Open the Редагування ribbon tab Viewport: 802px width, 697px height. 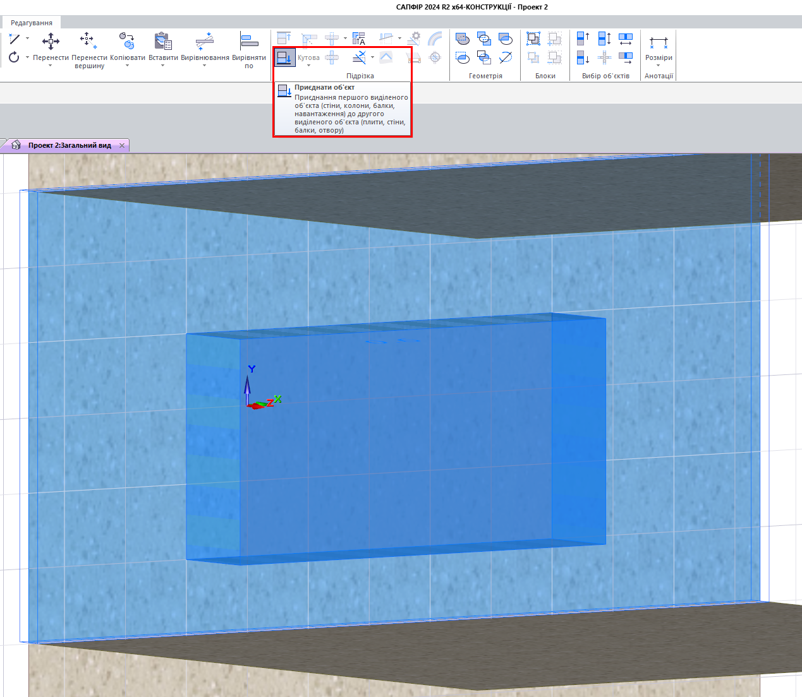pos(32,23)
